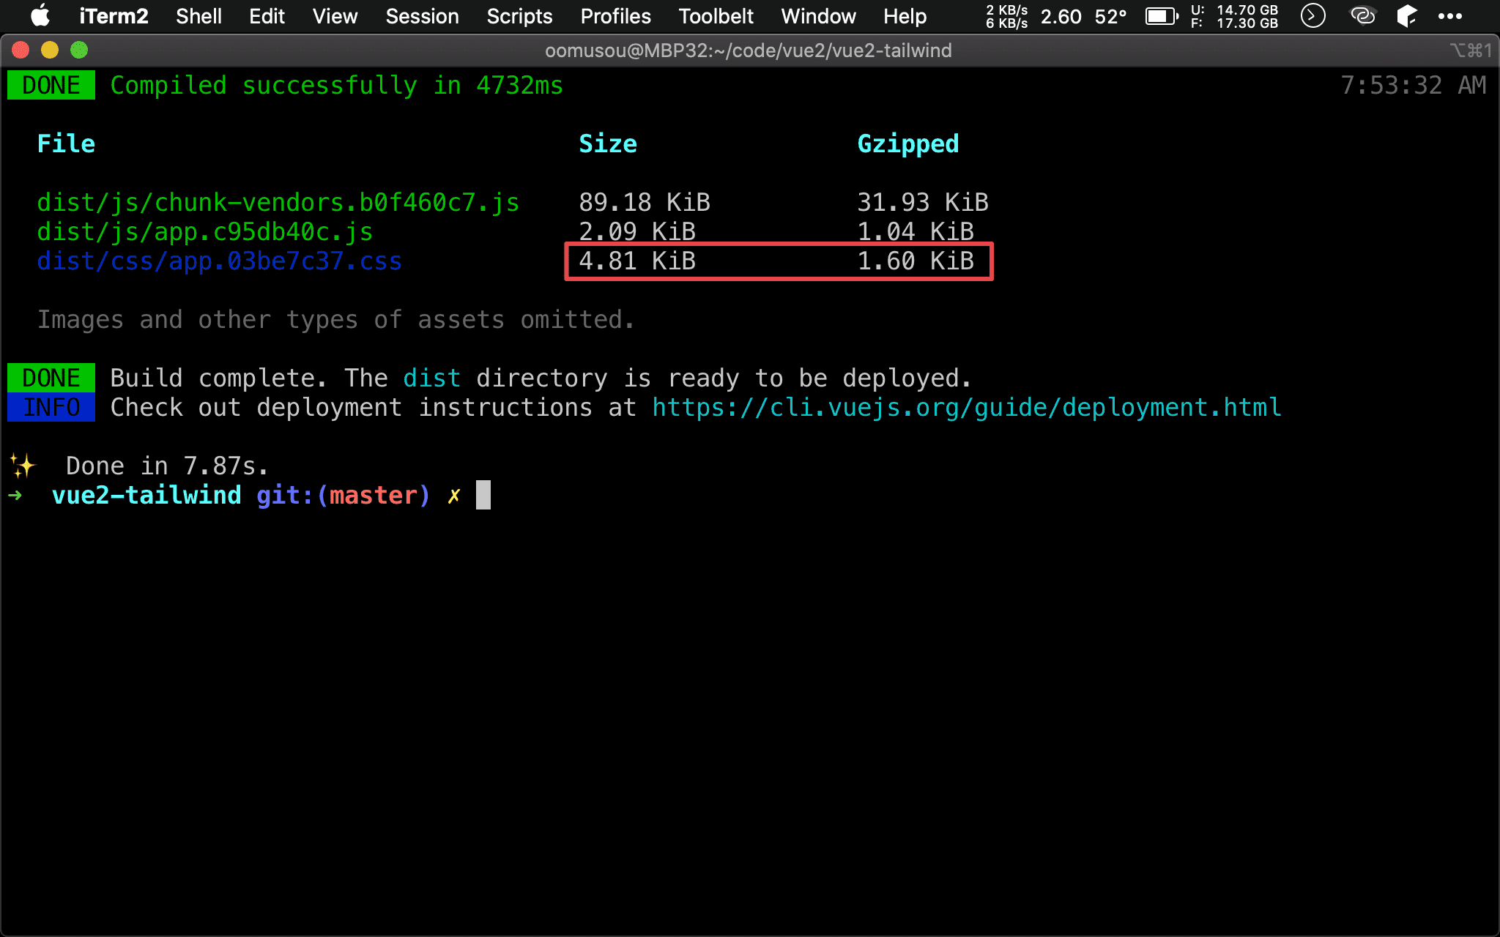Open the Toolbelt menu
This screenshot has height=937, width=1500.
713,15
